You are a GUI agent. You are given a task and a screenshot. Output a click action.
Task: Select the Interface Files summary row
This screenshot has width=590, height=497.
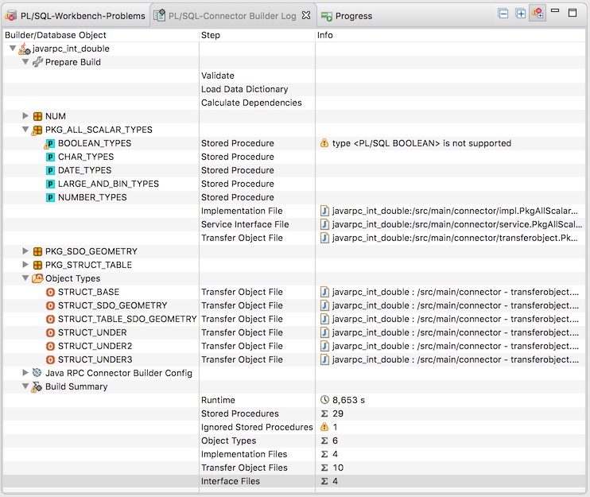294,481
